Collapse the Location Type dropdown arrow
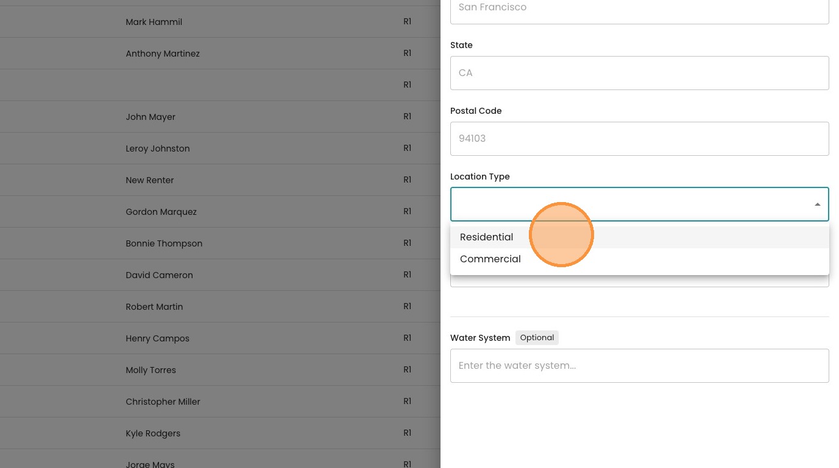Screen dimensions: 839x468 (x=817, y=204)
